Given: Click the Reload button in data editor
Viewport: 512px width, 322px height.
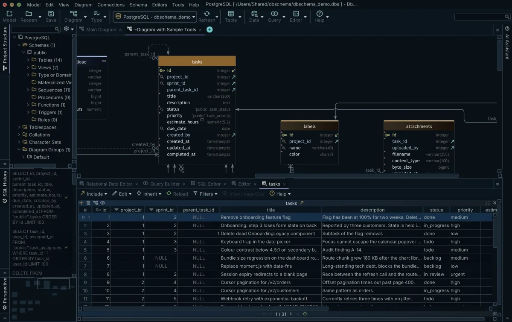Looking at the screenshot, I should pos(177,193).
